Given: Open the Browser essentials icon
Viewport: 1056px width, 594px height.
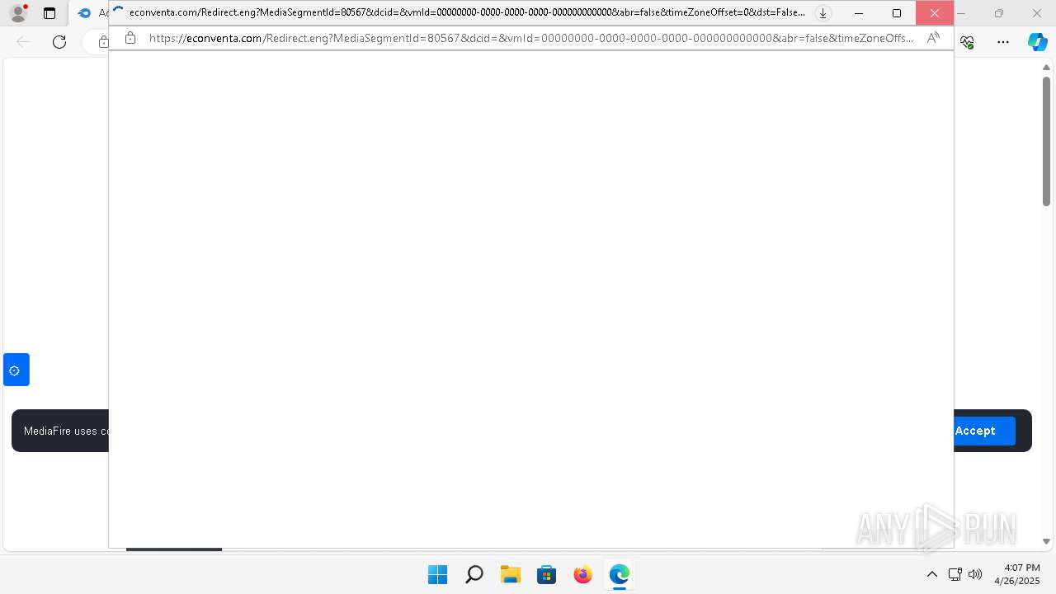Looking at the screenshot, I should (968, 42).
